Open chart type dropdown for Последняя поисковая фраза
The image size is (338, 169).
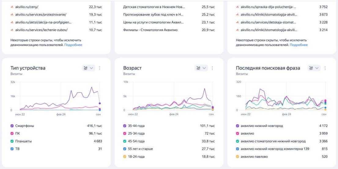point(314,68)
